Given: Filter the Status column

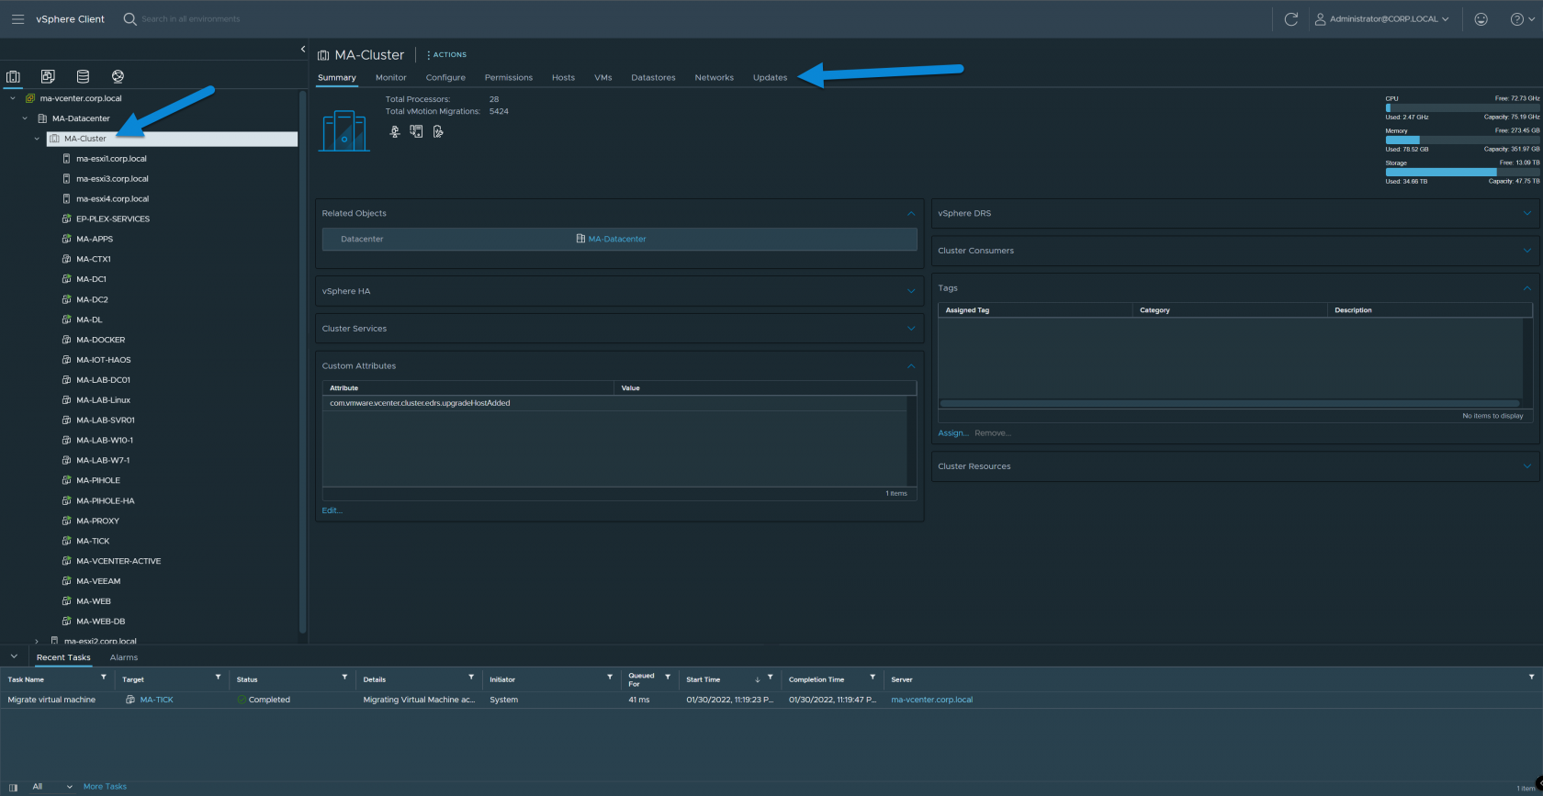Looking at the screenshot, I should 344,678.
